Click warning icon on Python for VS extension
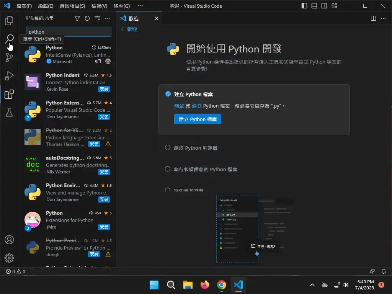Viewport: 392px width, 294px height. coord(108,144)
